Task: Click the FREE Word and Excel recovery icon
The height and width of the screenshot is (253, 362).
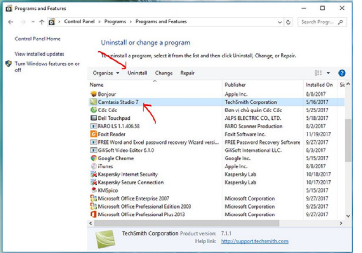Action: click(x=93, y=142)
